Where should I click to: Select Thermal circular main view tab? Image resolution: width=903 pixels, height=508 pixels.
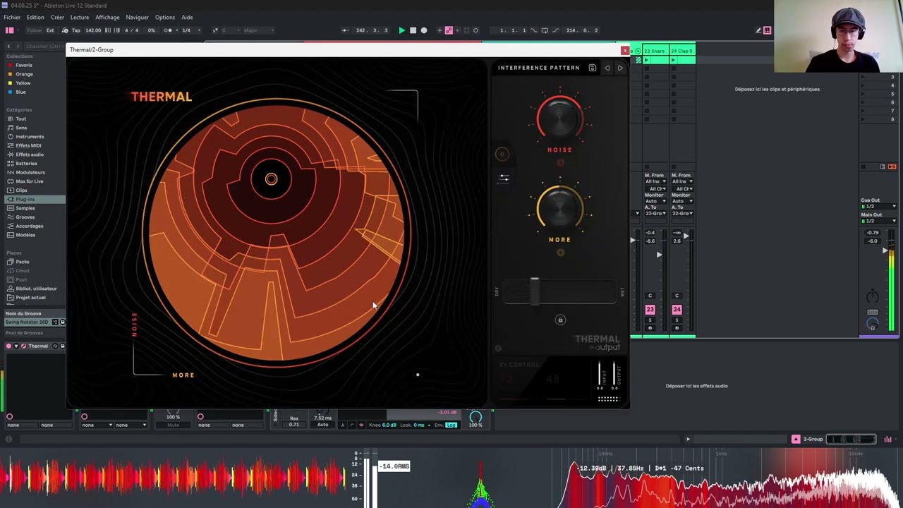[502, 154]
